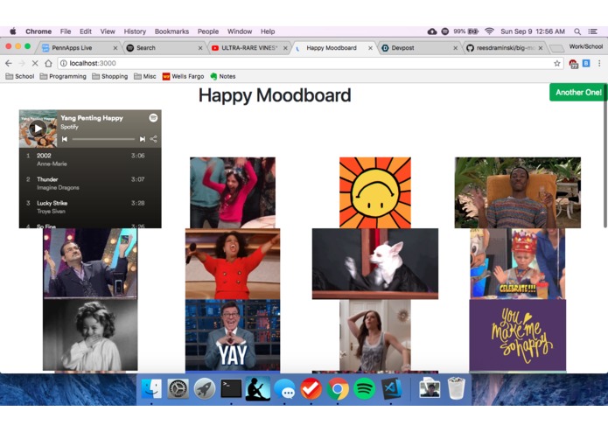This screenshot has height=432, width=608.
Task: Click the share icon in Spotify widget
Action: point(154,139)
